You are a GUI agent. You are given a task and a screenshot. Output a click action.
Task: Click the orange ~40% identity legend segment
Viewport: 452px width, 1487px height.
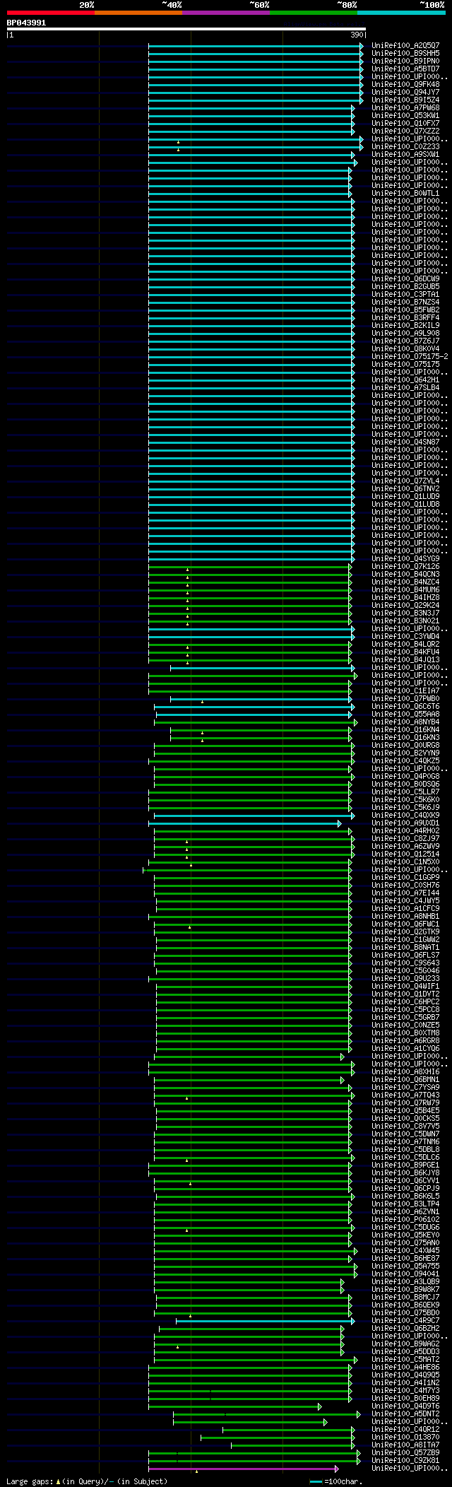(138, 13)
